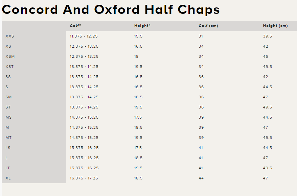The image size is (297, 196).
Task: Select the Height" column header
Action: [x=142, y=26]
